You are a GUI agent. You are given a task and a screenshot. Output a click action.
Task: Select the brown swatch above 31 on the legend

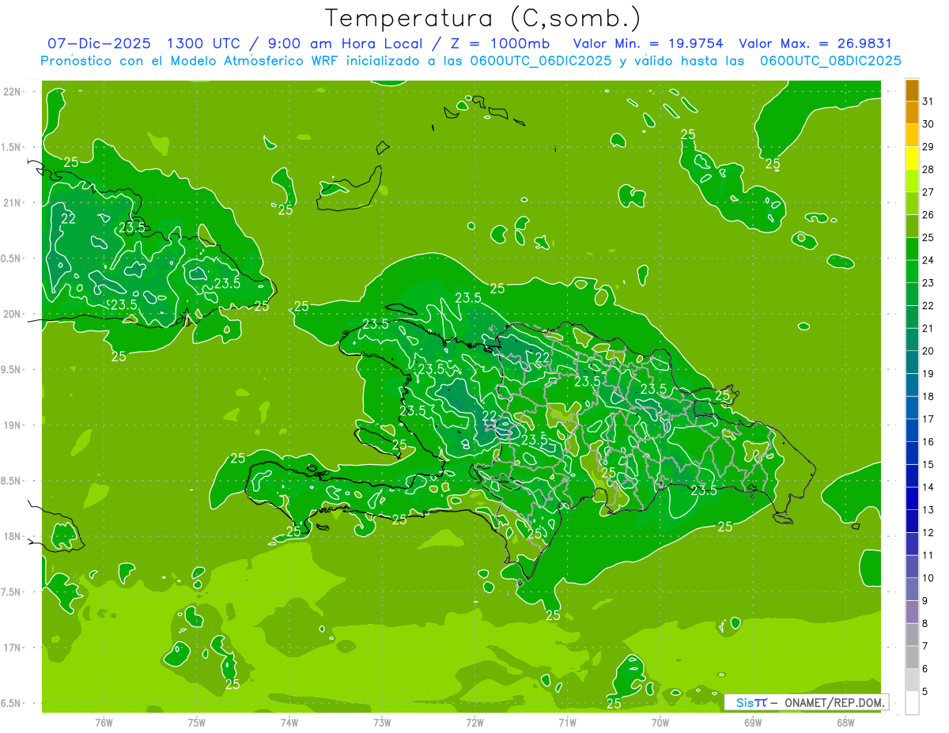[912, 90]
